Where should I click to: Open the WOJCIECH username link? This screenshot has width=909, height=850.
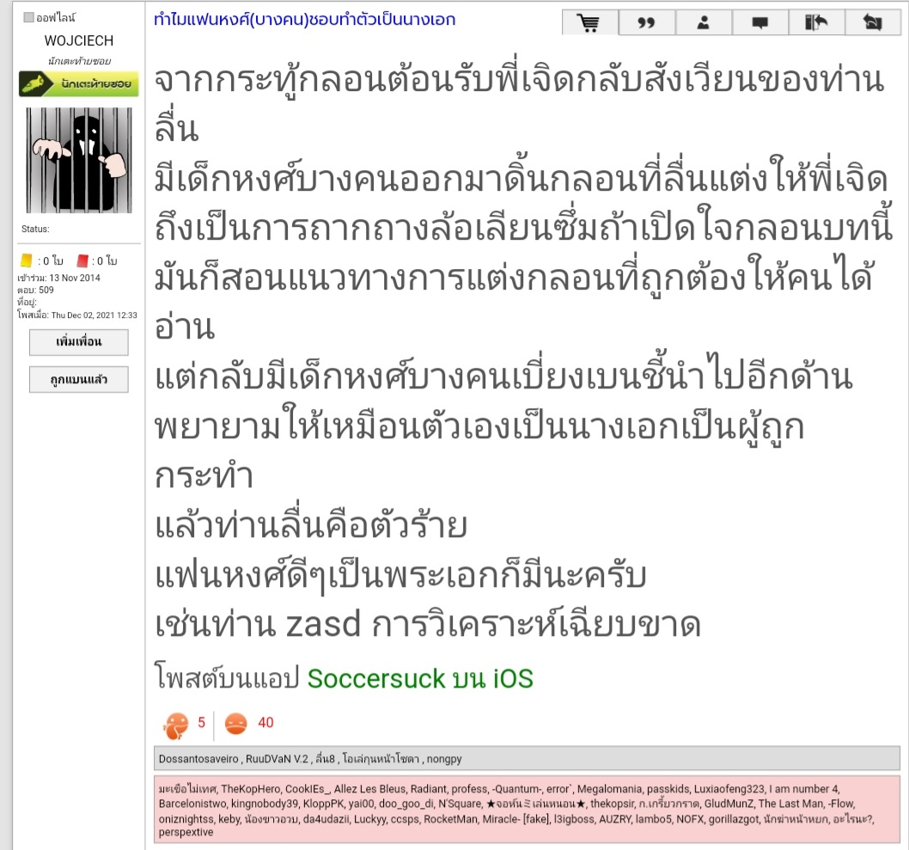point(79,40)
